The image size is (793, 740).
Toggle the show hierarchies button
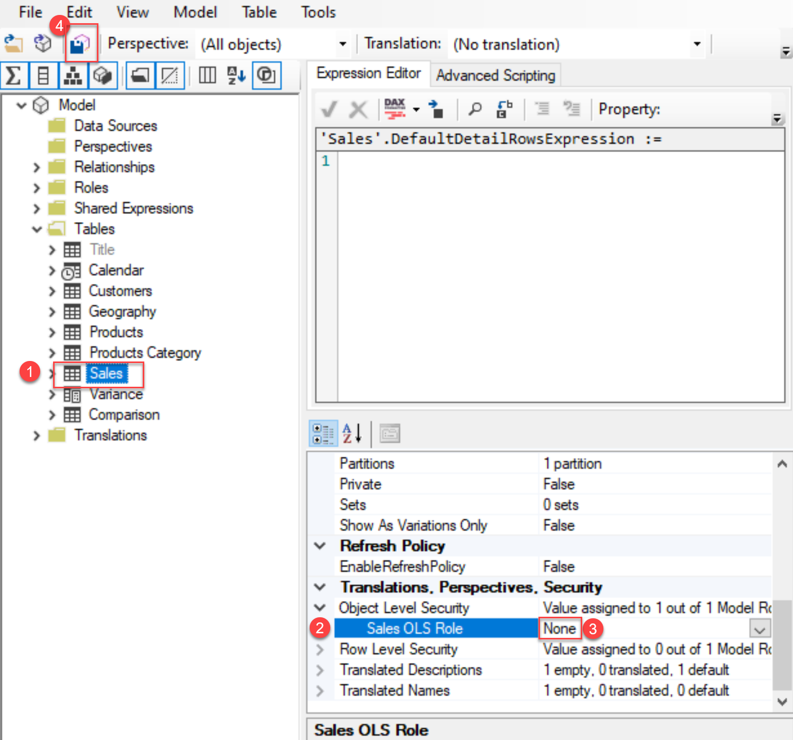pos(73,76)
